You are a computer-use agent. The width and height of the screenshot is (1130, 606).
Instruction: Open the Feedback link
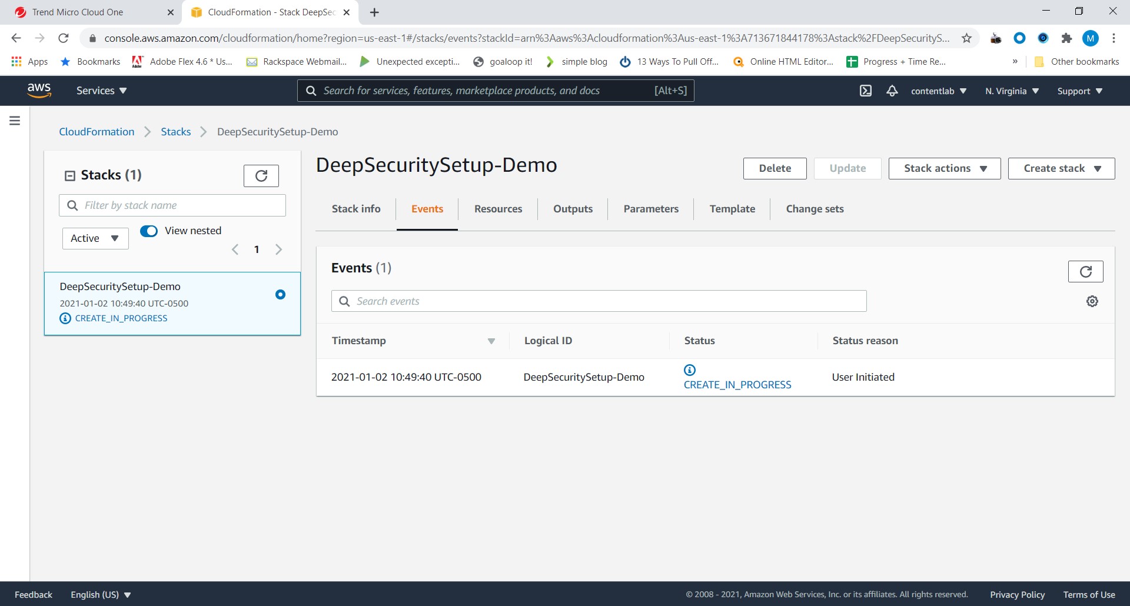click(34, 595)
